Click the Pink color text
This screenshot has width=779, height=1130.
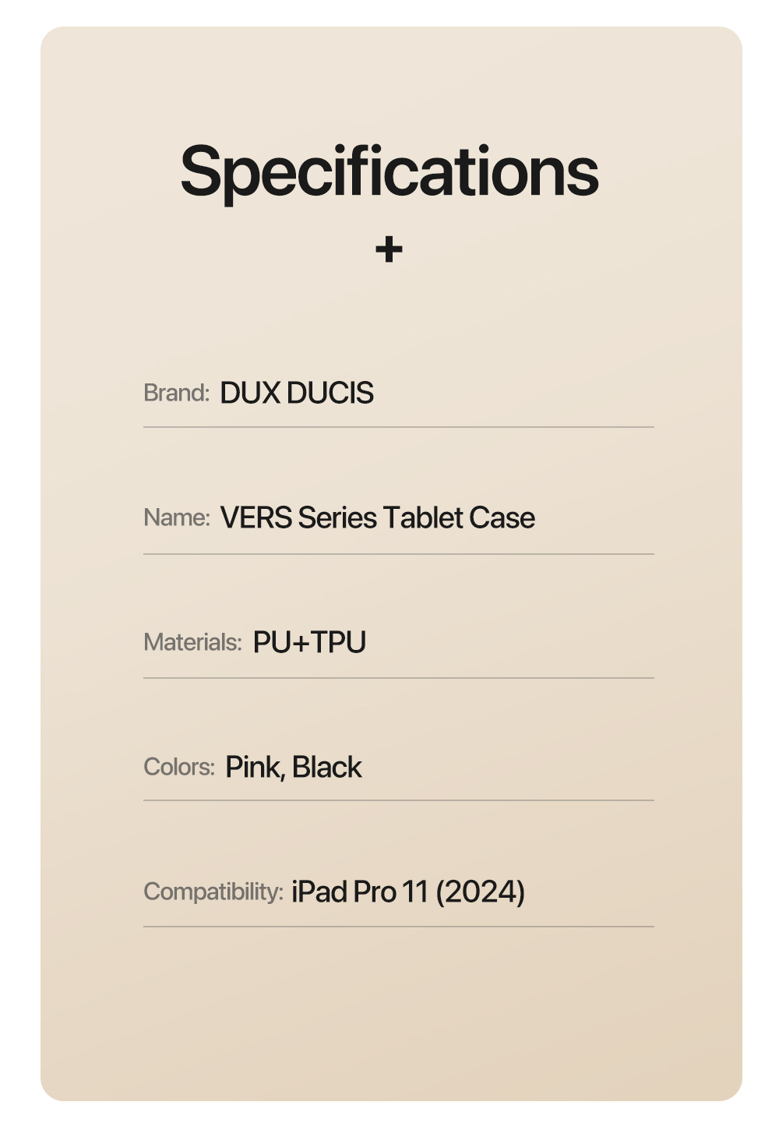tap(255, 768)
